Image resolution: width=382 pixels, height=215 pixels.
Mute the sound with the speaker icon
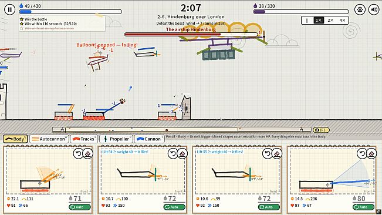pyautogui.click(x=374, y=9)
